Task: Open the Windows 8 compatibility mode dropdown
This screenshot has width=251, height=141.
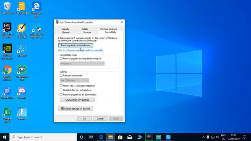Action: (82, 63)
